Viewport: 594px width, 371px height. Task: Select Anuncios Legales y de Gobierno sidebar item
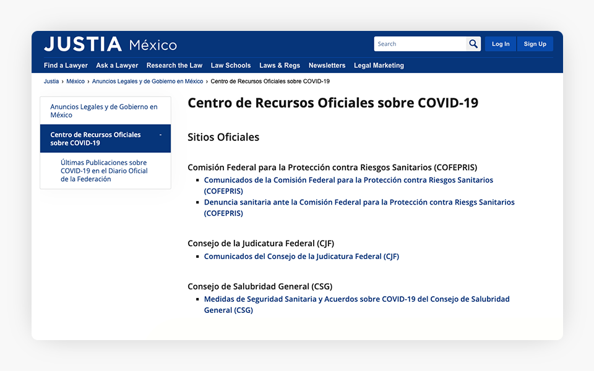pos(104,111)
